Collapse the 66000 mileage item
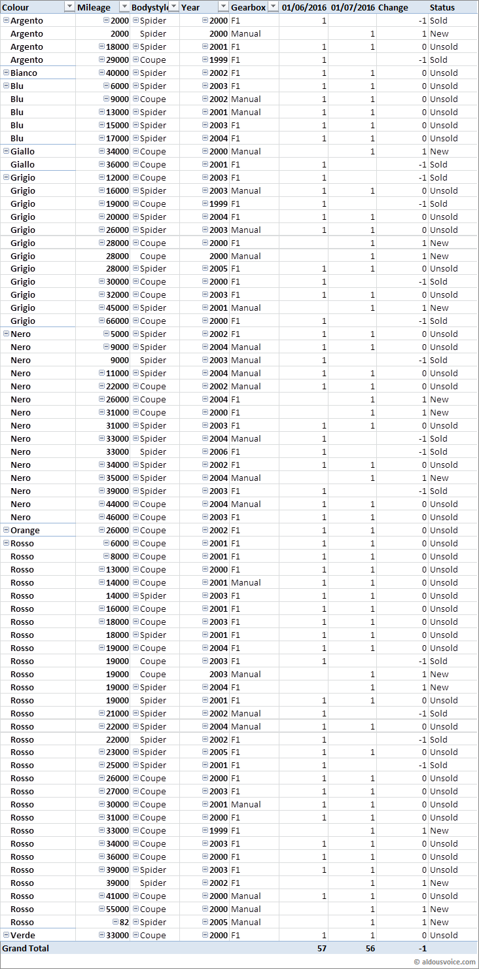Viewport: 479px width, 969px height. coord(102,321)
